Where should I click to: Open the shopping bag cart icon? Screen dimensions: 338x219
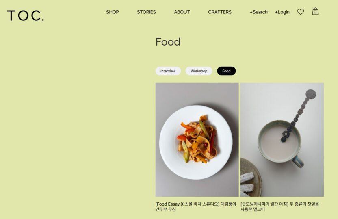point(315,11)
